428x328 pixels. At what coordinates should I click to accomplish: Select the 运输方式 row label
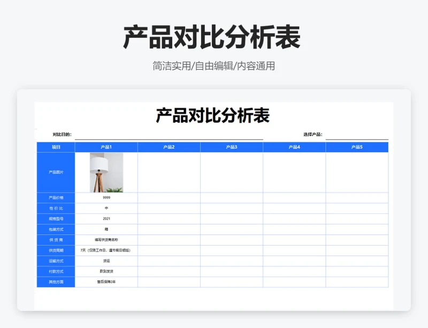tap(56, 261)
